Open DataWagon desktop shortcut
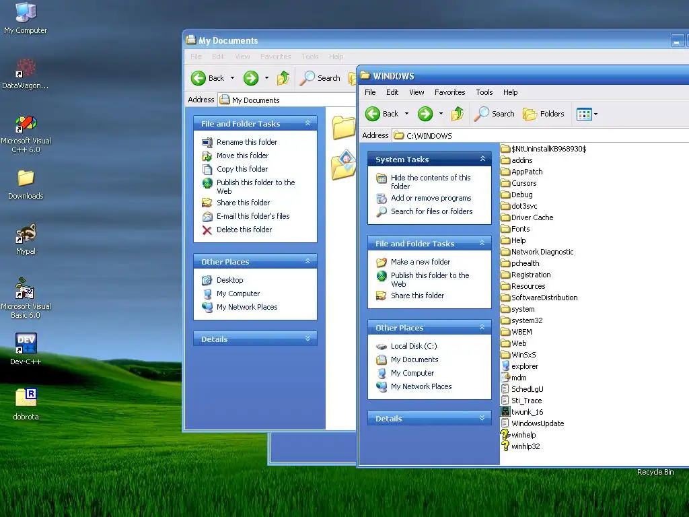 coord(26,73)
